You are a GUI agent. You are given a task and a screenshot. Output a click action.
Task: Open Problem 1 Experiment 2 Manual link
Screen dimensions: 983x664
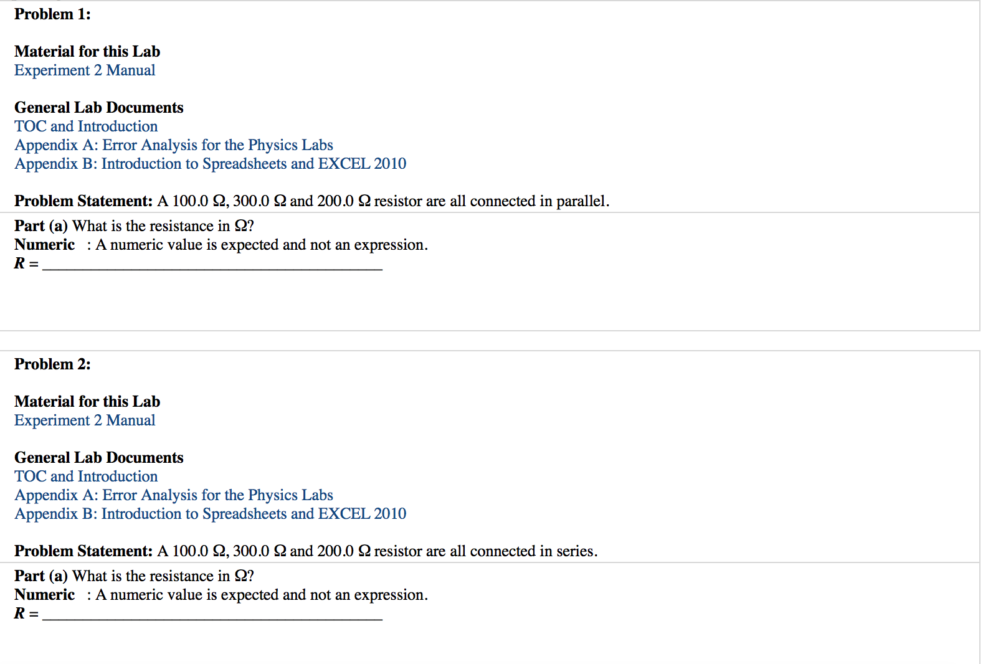point(85,70)
